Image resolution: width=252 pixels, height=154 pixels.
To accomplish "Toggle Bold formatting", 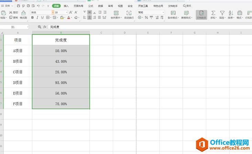I will 32,17.
